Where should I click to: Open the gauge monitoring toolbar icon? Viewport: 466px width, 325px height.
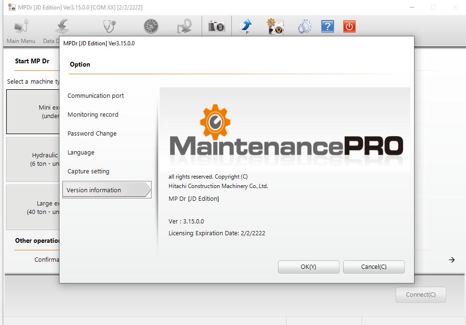point(151,26)
